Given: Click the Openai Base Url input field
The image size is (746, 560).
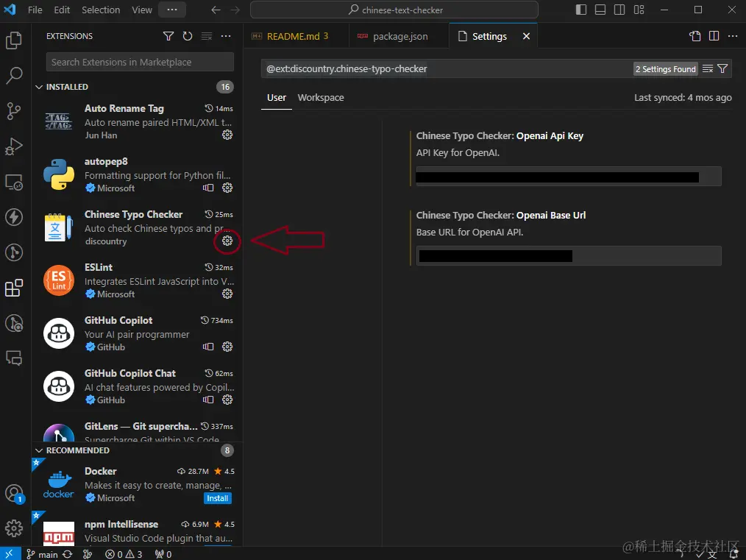Looking at the screenshot, I should (569, 256).
